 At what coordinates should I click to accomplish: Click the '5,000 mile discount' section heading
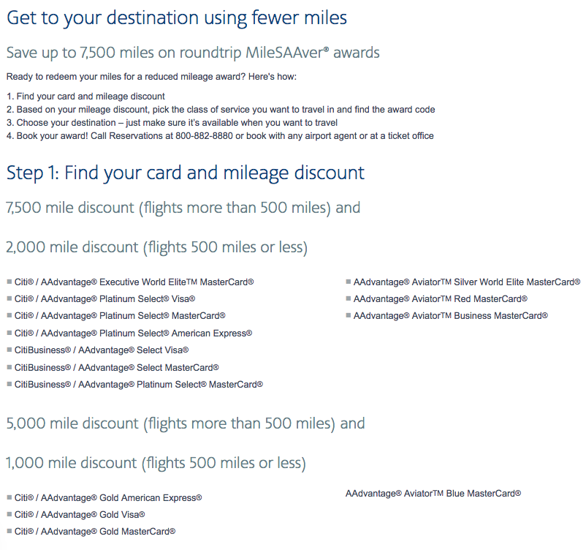(186, 423)
